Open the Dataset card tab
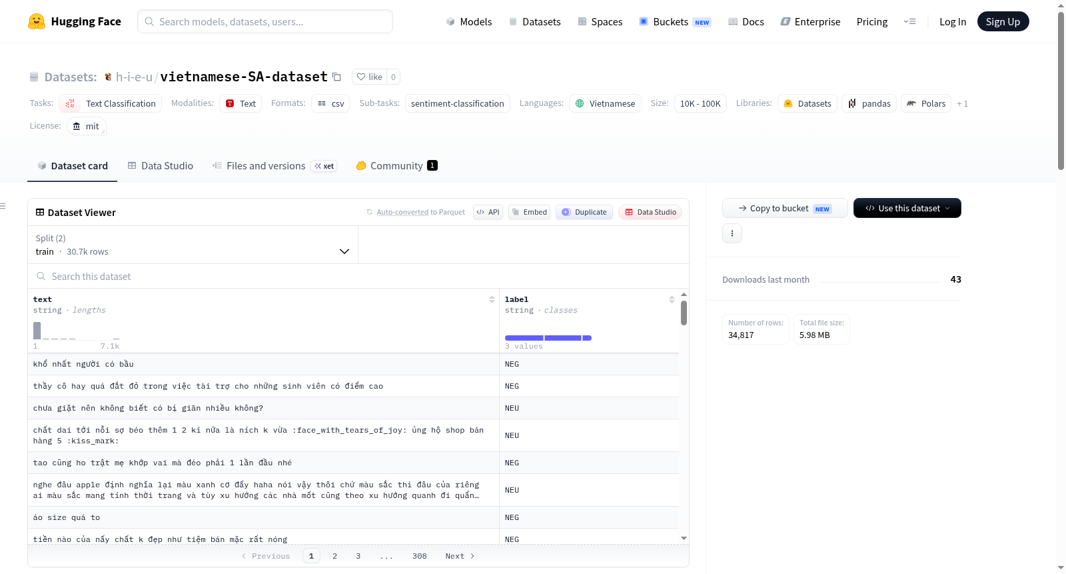 tap(73, 166)
